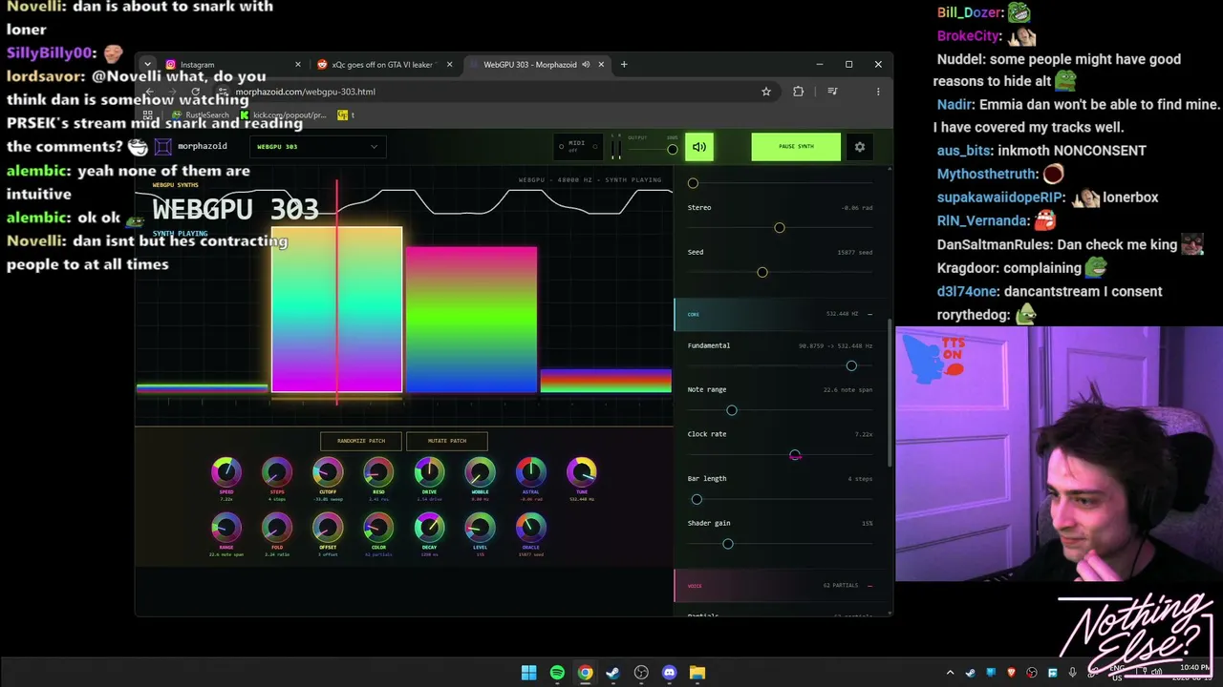Adjust the Seed slider handle
Image resolution: width=1223 pixels, height=687 pixels.
click(x=762, y=273)
